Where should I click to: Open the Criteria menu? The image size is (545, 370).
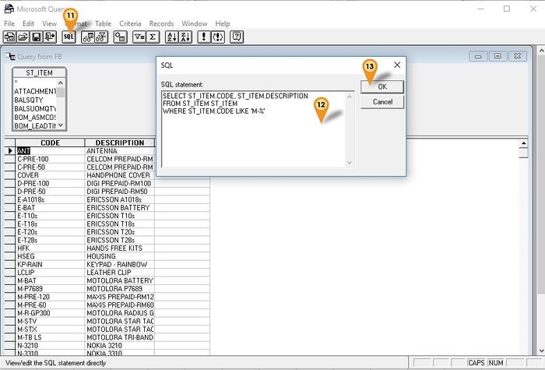[130, 23]
